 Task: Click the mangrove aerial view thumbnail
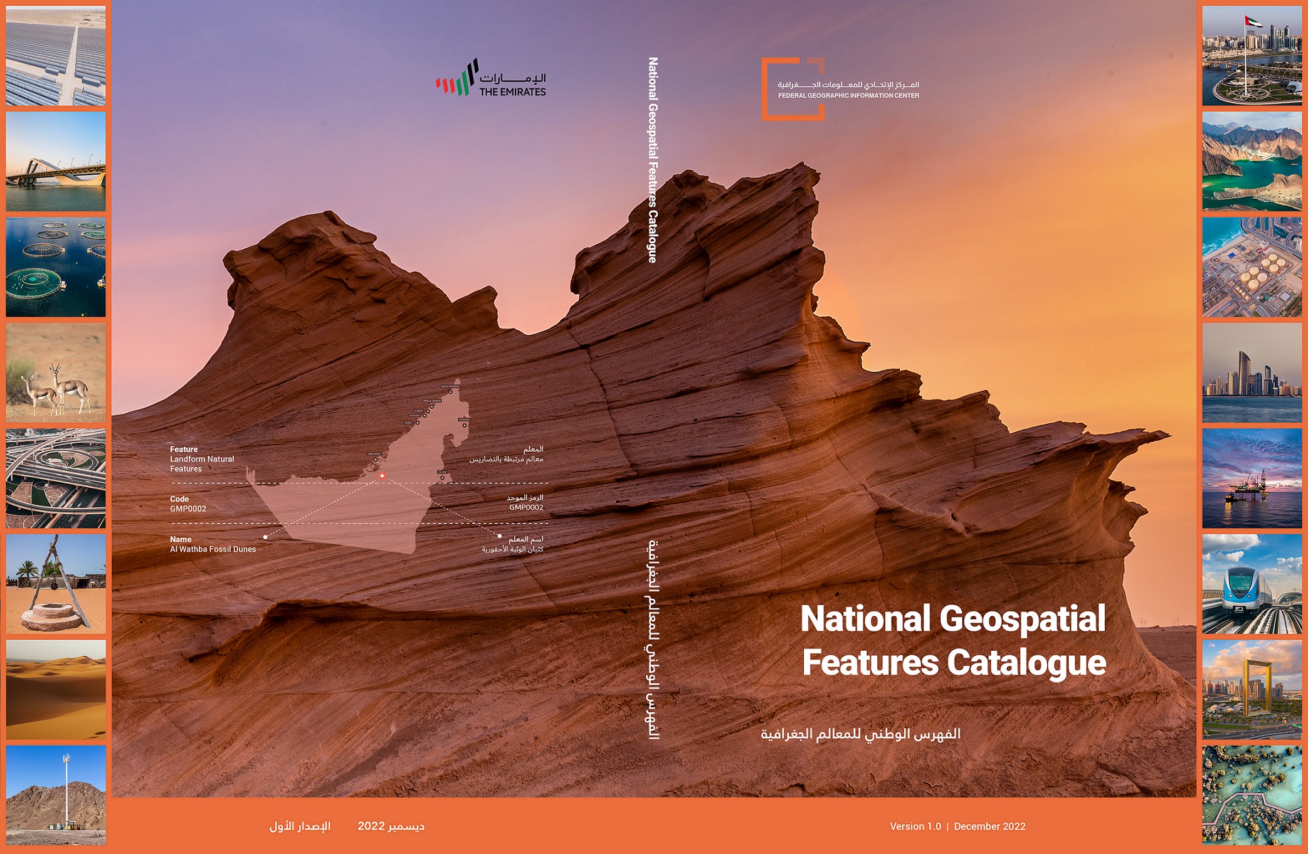click(x=1252, y=794)
